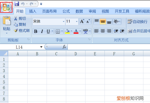150x103 pixels.
Task: Undo the last action
Action: 23,4
